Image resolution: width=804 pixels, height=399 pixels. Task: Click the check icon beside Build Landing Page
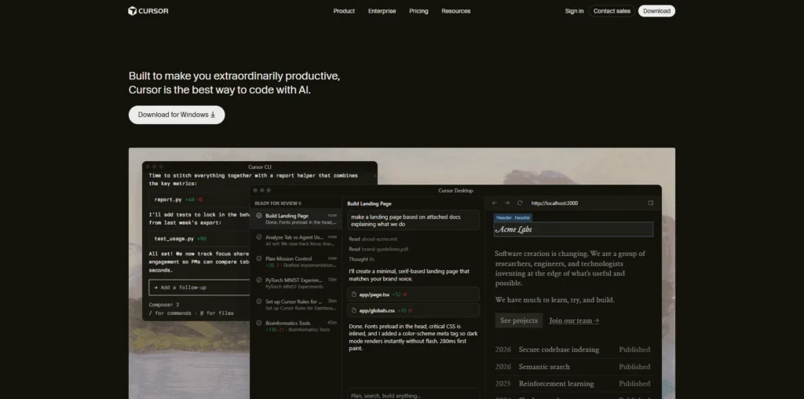[x=259, y=215]
